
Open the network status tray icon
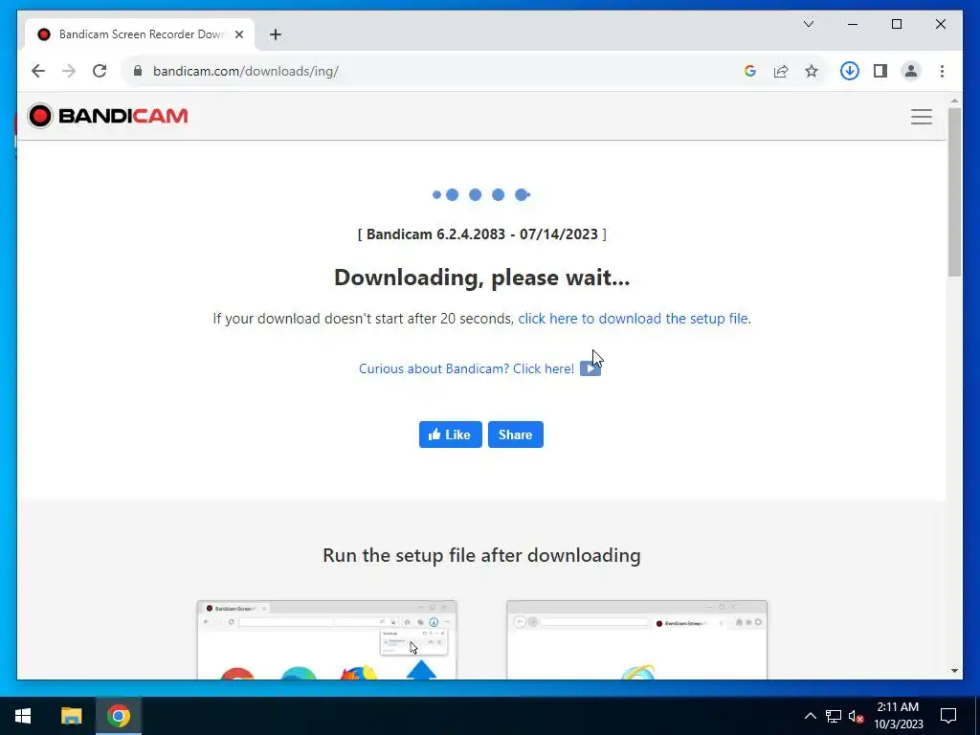click(834, 716)
